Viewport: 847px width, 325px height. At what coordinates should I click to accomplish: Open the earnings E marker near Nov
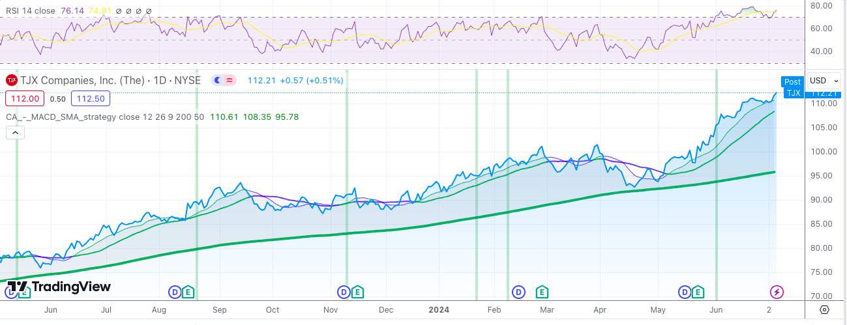[x=357, y=292]
